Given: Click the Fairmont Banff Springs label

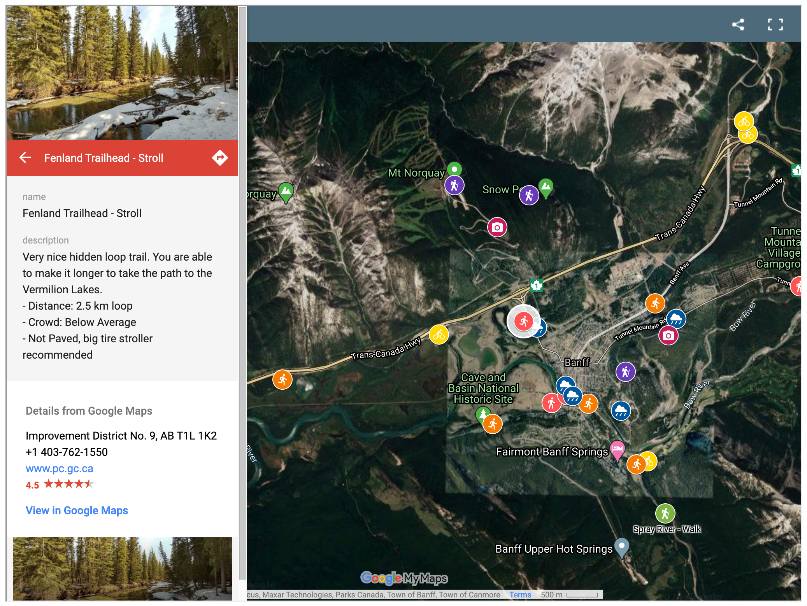Looking at the screenshot, I should pos(552,452).
